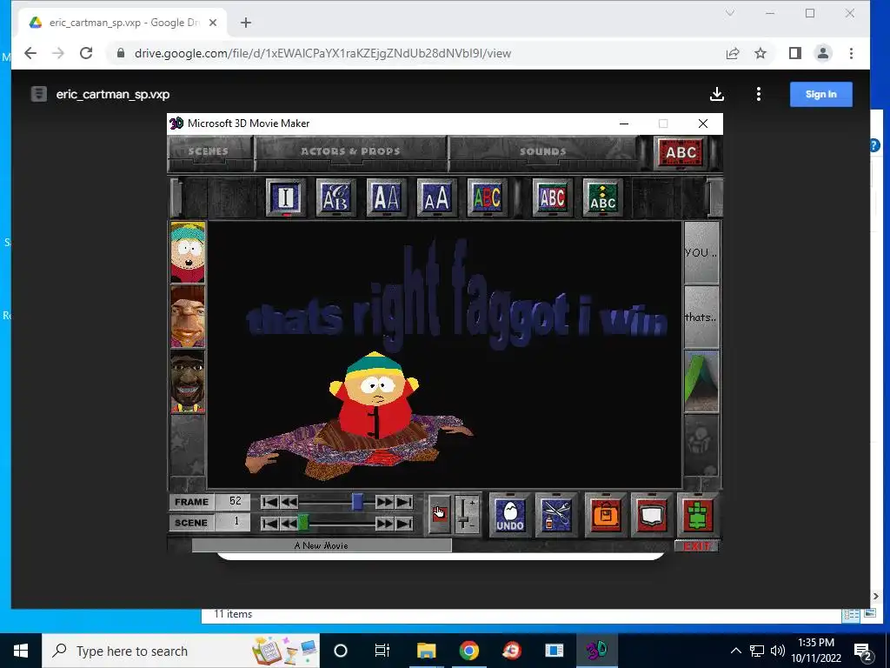Open the scissors and glue cut-paste tool
Image resolution: width=890 pixels, height=668 pixels.
pos(555,515)
